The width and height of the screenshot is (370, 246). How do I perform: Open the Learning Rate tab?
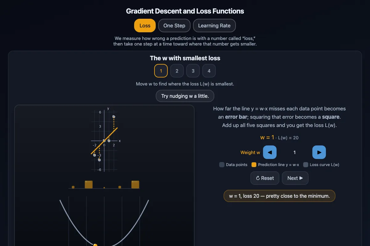pyautogui.click(x=214, y=26)
